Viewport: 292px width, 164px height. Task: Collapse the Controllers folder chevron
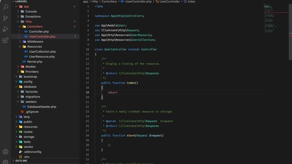[x=20, y=26]
